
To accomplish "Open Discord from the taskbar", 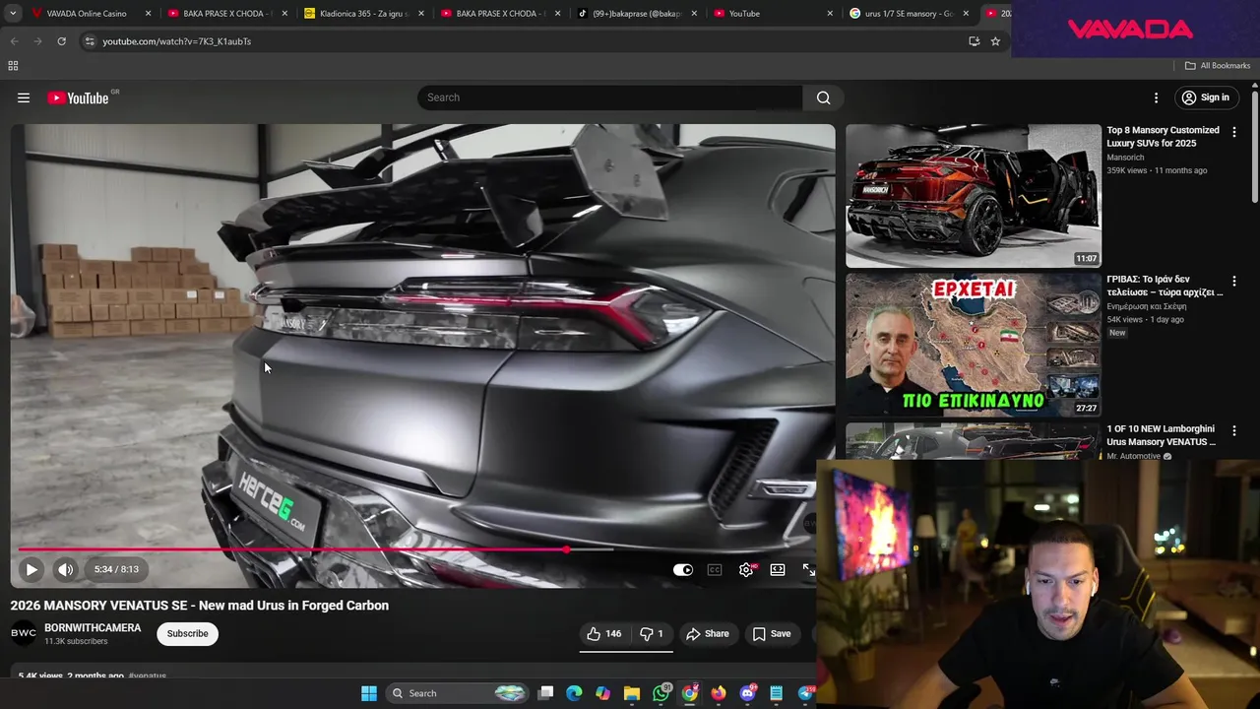I will pos(748,693).
